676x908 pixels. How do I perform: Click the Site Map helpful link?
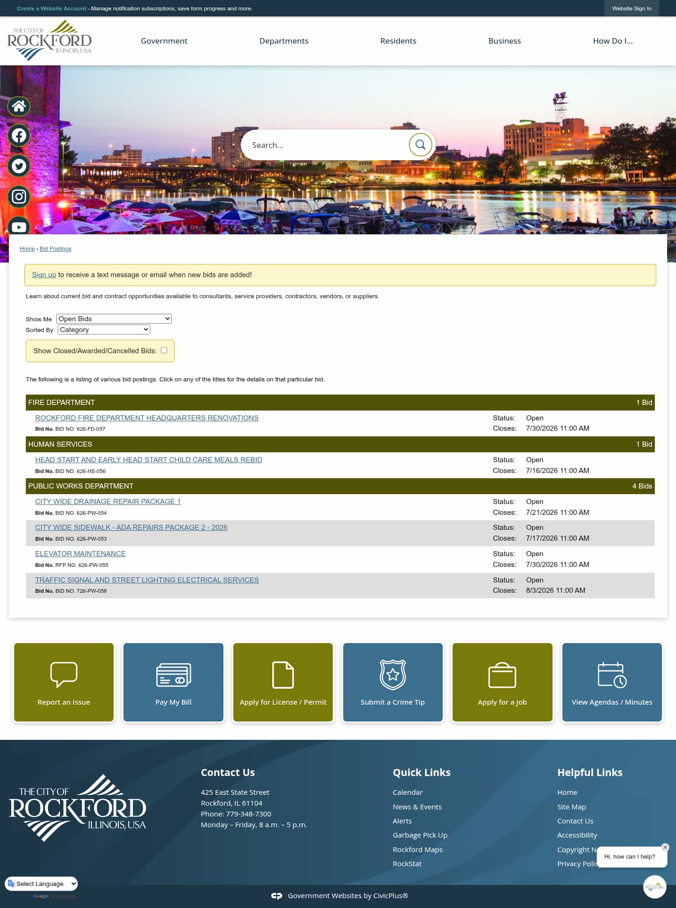[571, 807]
